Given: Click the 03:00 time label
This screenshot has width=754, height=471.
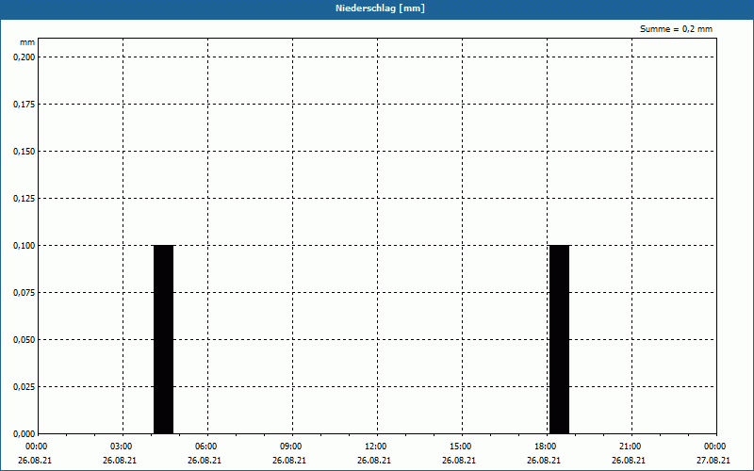Looking at the screenshot, I should [122, 447].
